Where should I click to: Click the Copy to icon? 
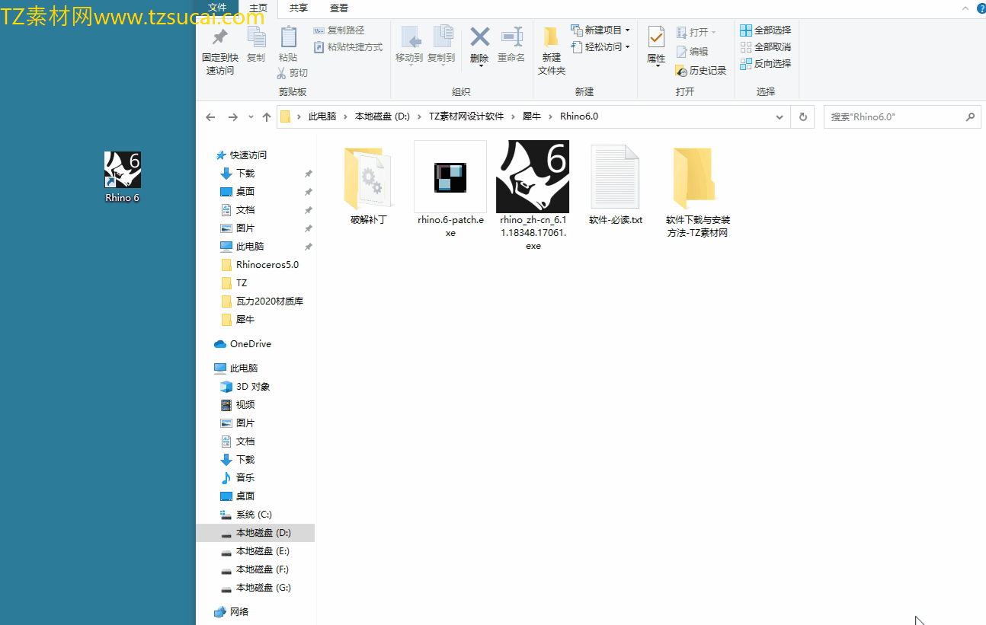pyautogui.click(x=442, y=37)
